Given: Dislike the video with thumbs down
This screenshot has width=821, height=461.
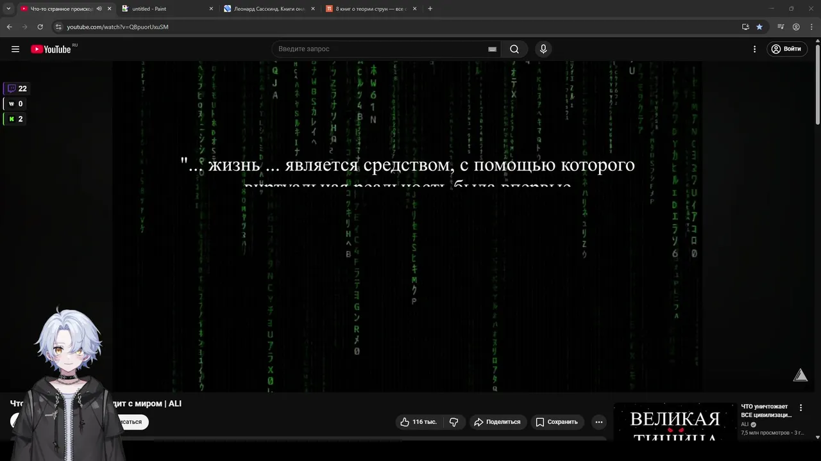Looking at the screenshot, I should pyautogui.click(x=453, y=422).
